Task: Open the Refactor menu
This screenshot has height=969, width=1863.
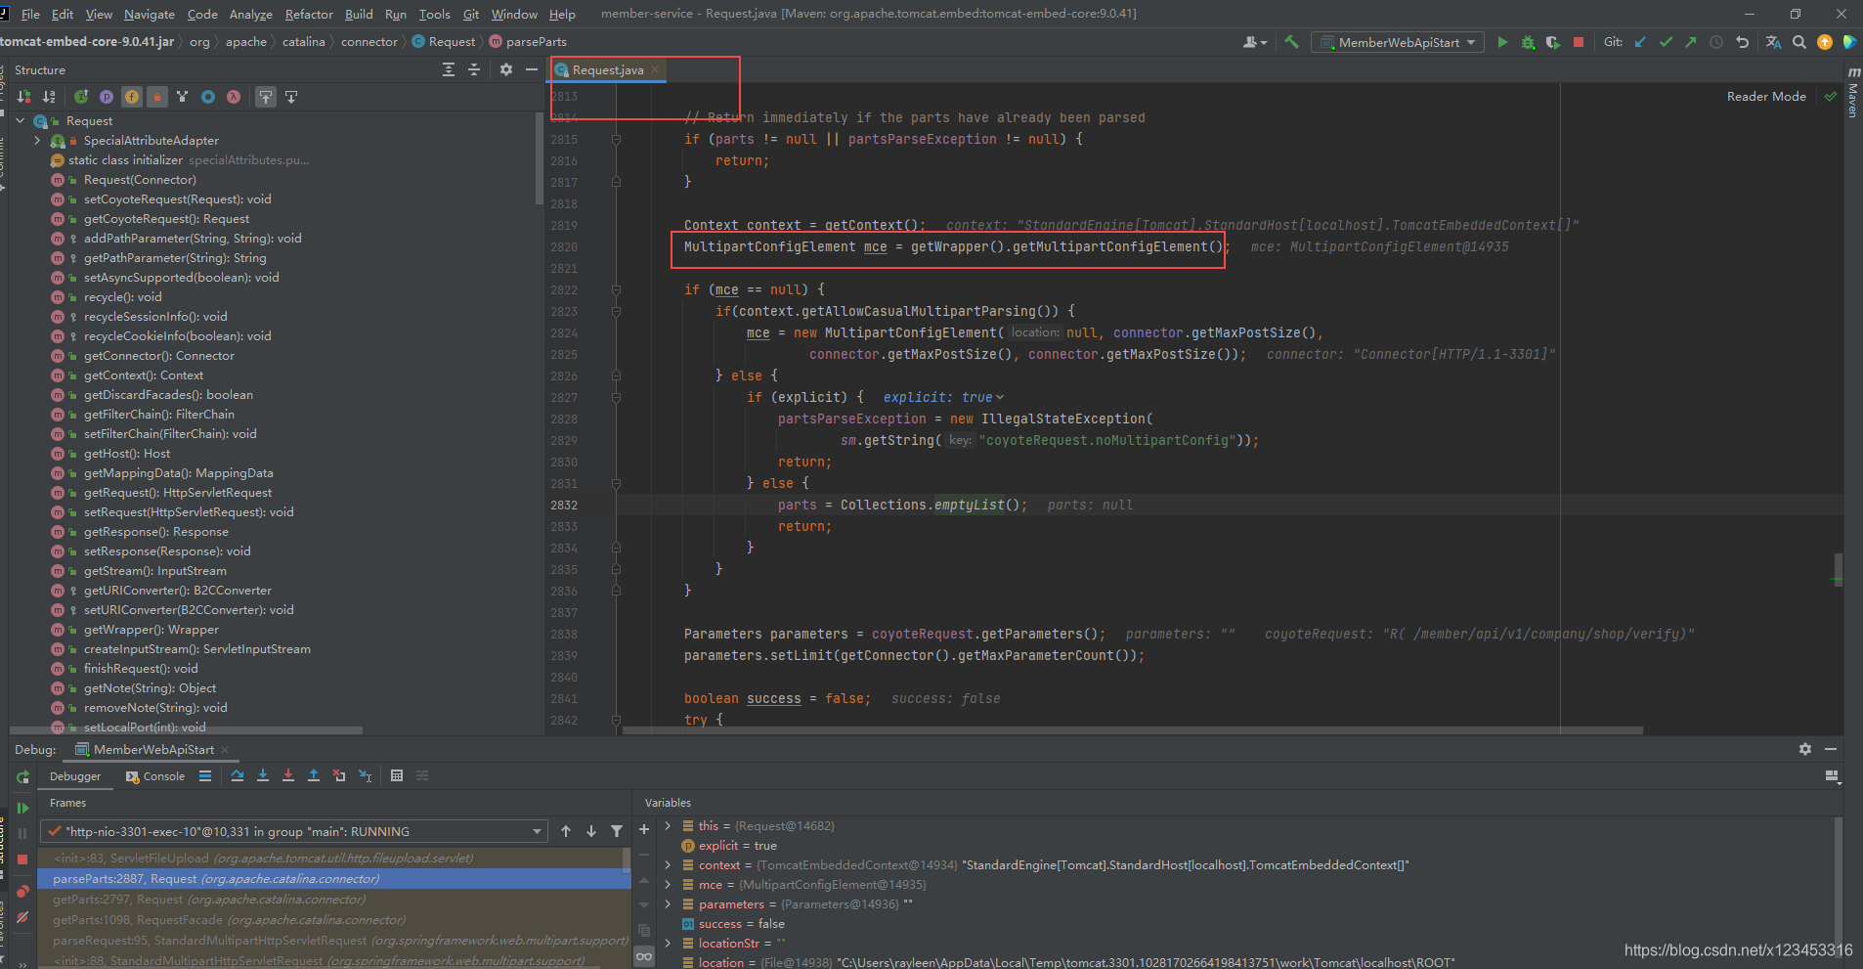Action: [x=309, y=14]
